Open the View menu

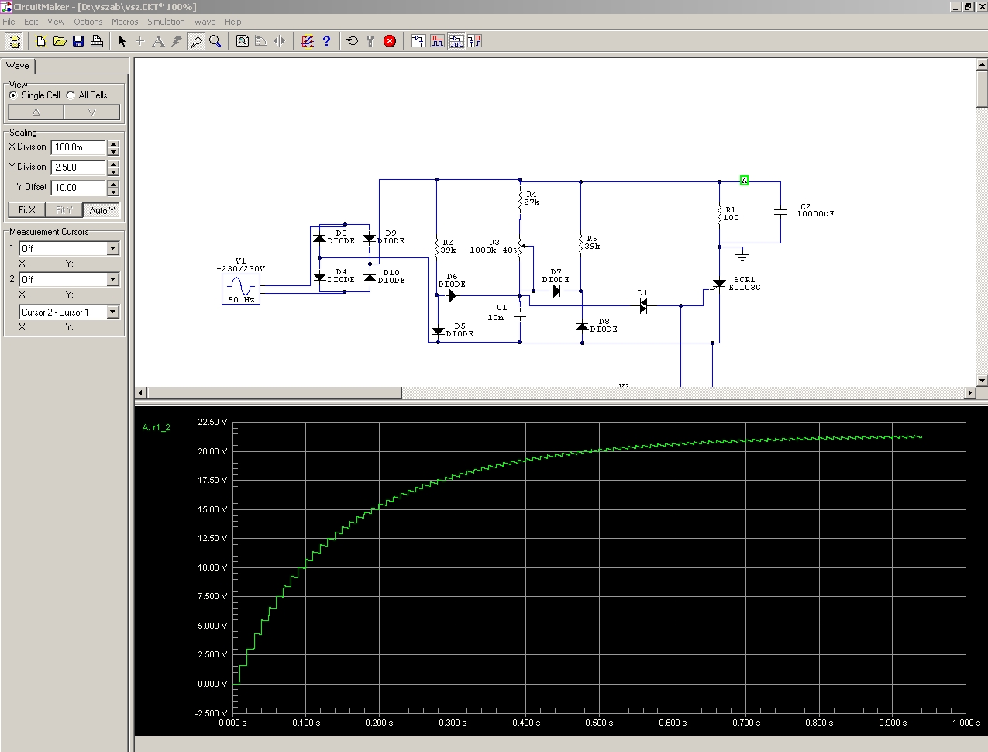click(57, 22)
